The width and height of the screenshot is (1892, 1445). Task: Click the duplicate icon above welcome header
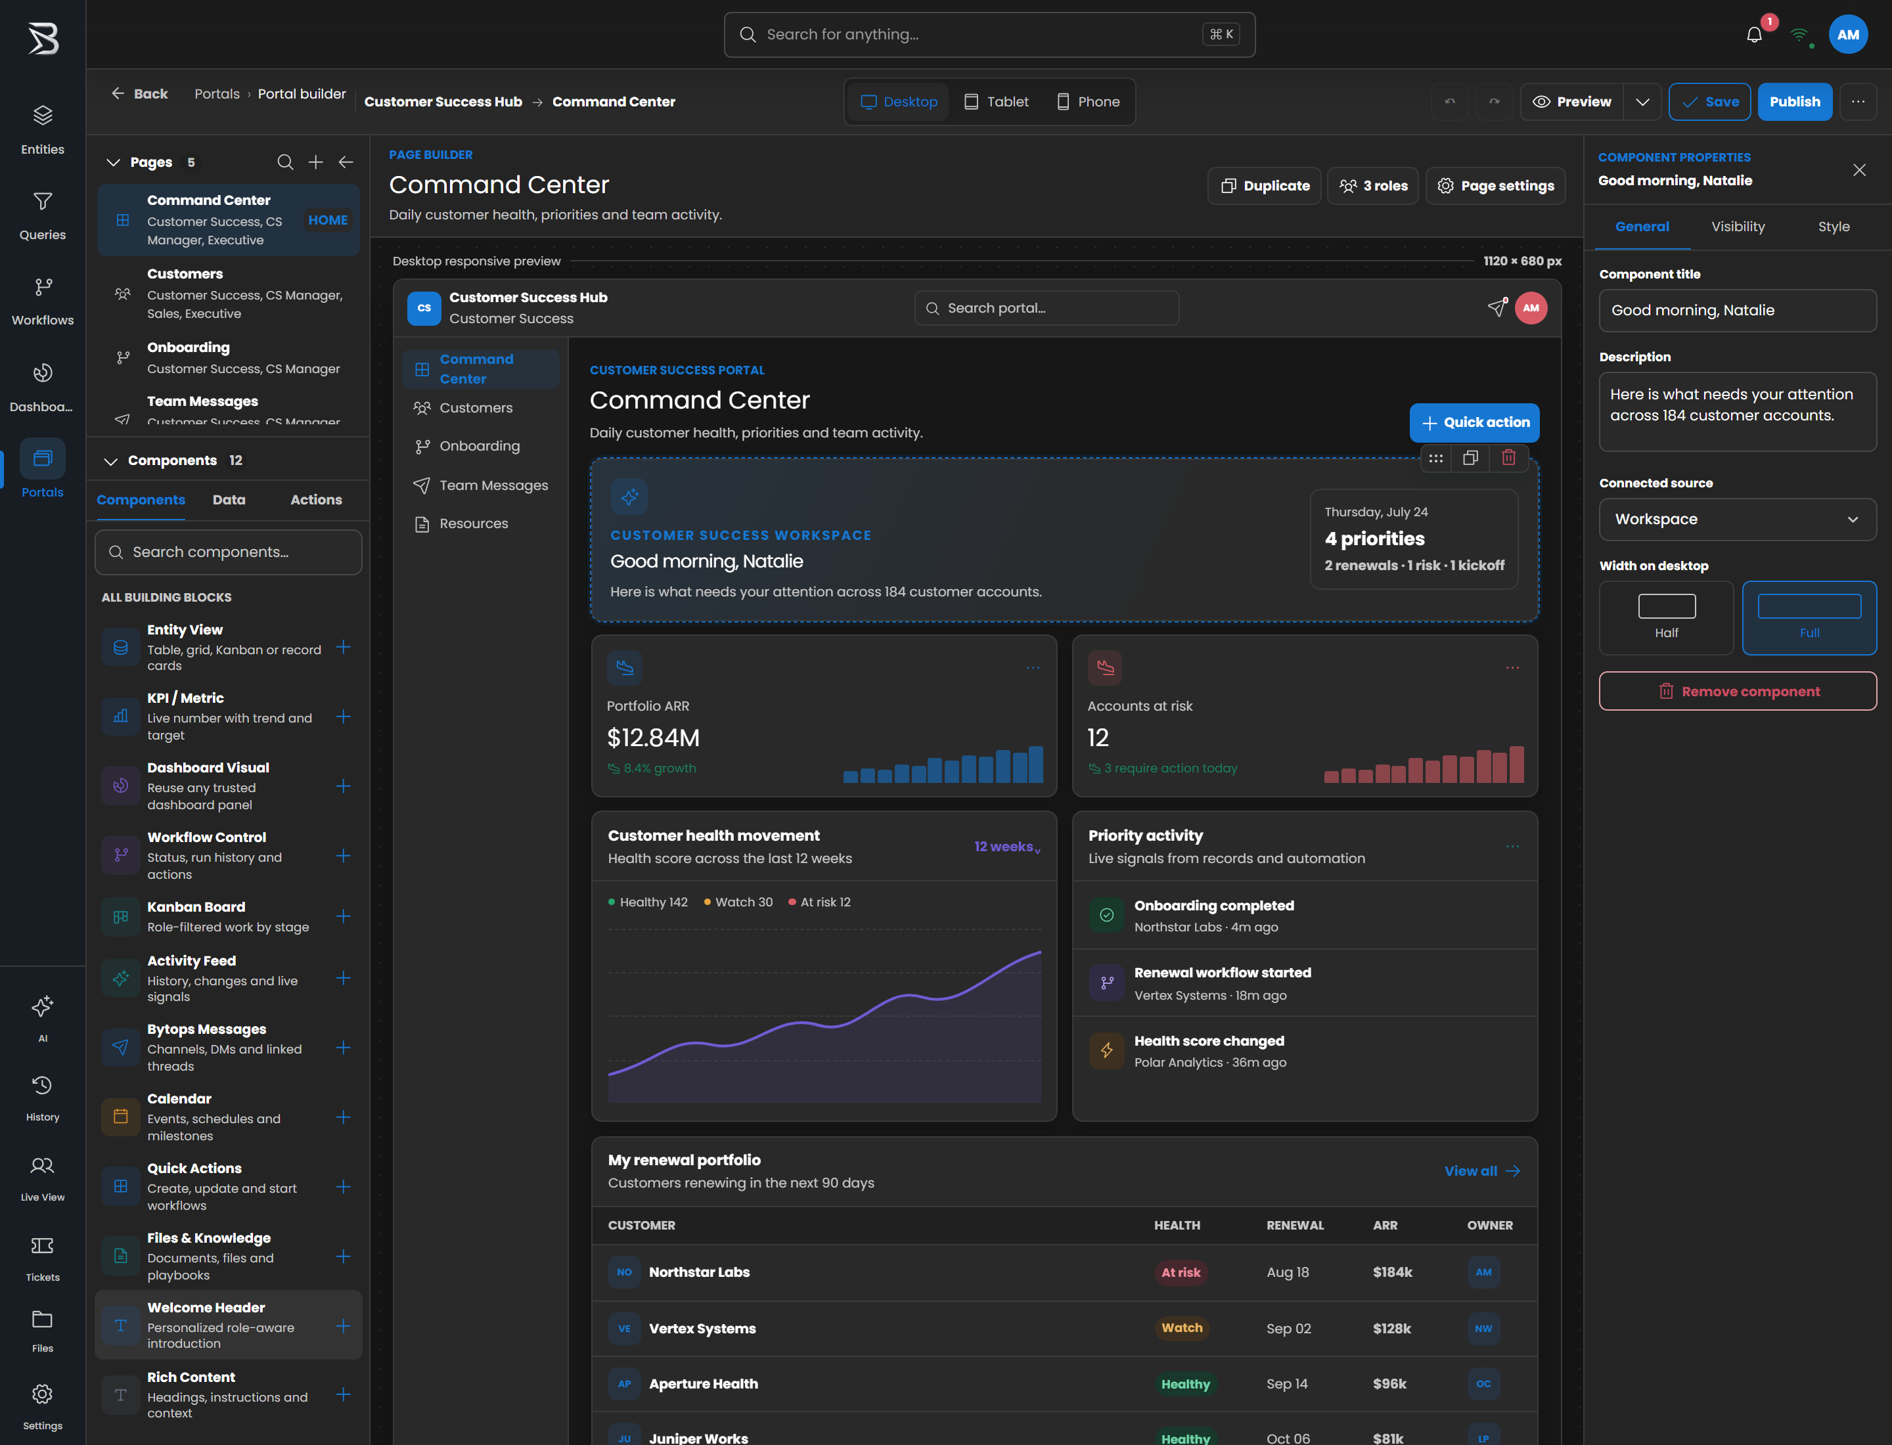click(x=1470, y=458)
